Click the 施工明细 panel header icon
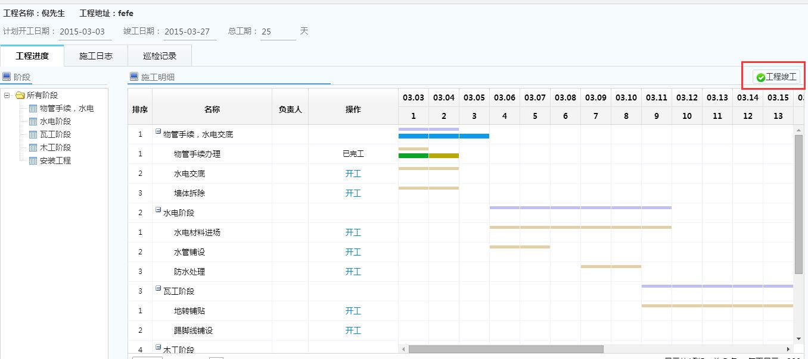Viewport: 808px width, 359px height. 134,77
